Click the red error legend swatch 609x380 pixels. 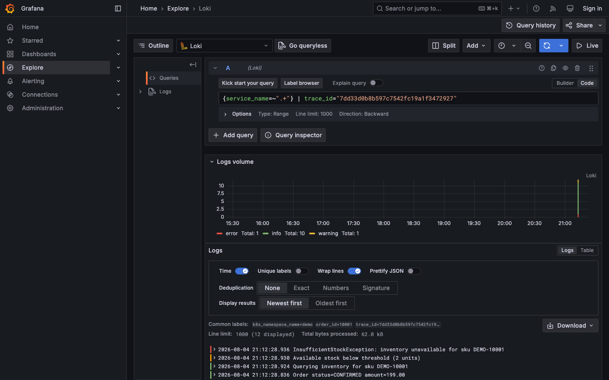[x=219, y=233]
